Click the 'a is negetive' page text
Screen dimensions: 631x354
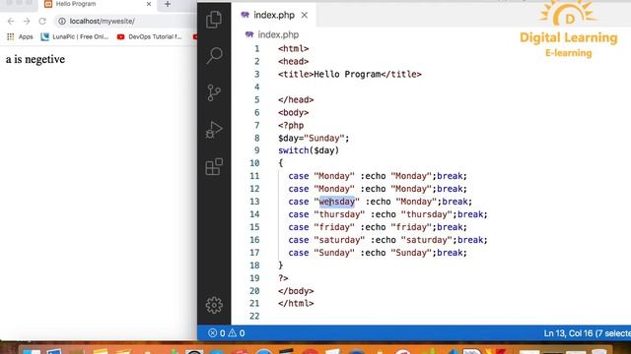click(x=35, y=59)
